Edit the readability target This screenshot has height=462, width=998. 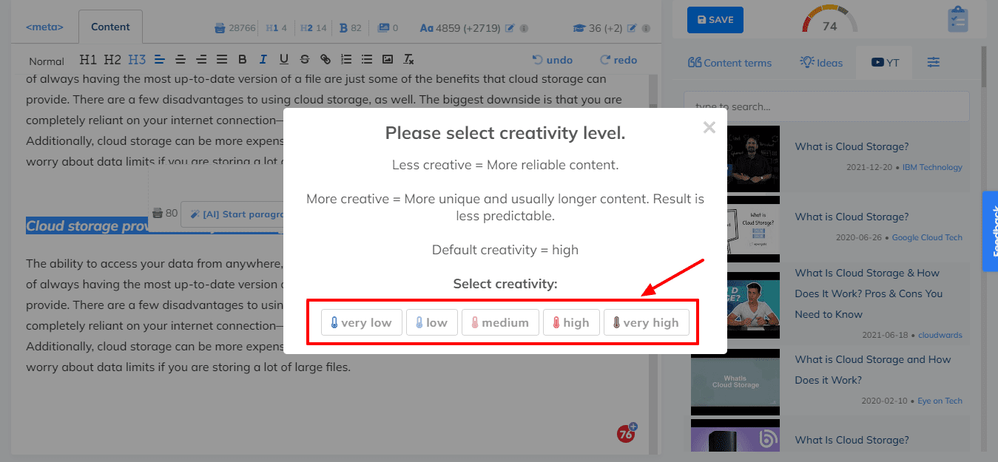[632, 28]
